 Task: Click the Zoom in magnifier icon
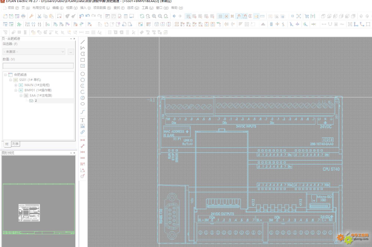click(154, 16)
